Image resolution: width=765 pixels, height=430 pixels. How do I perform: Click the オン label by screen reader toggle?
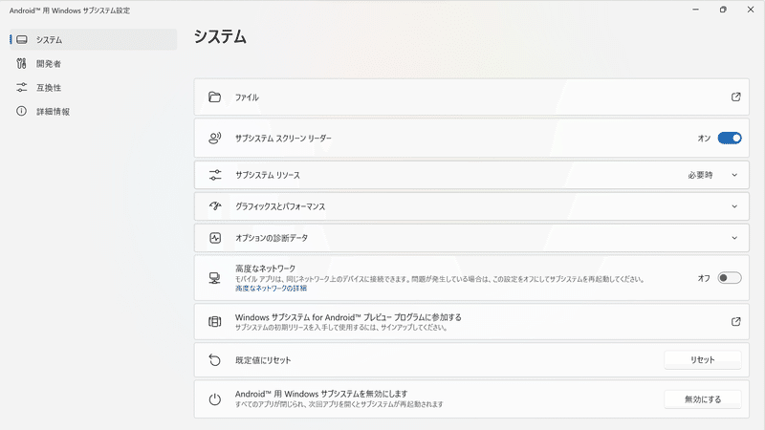click(x=704, y=139)
